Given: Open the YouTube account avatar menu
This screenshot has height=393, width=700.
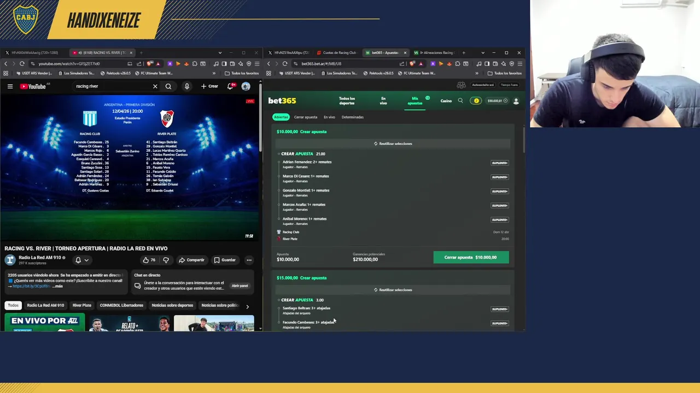Looking at the screenshot, I should [x=246, y=86].
